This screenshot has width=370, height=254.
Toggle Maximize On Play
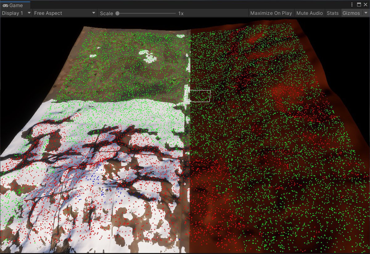271,13
